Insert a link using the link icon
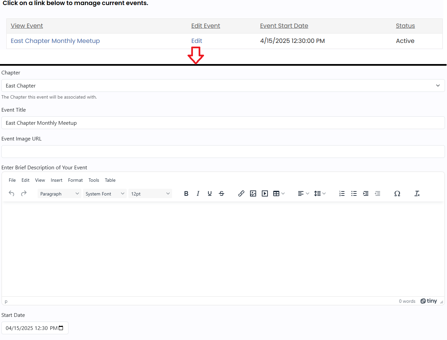Viewport: 447px width, 340px height. click(x=241, y=193)
